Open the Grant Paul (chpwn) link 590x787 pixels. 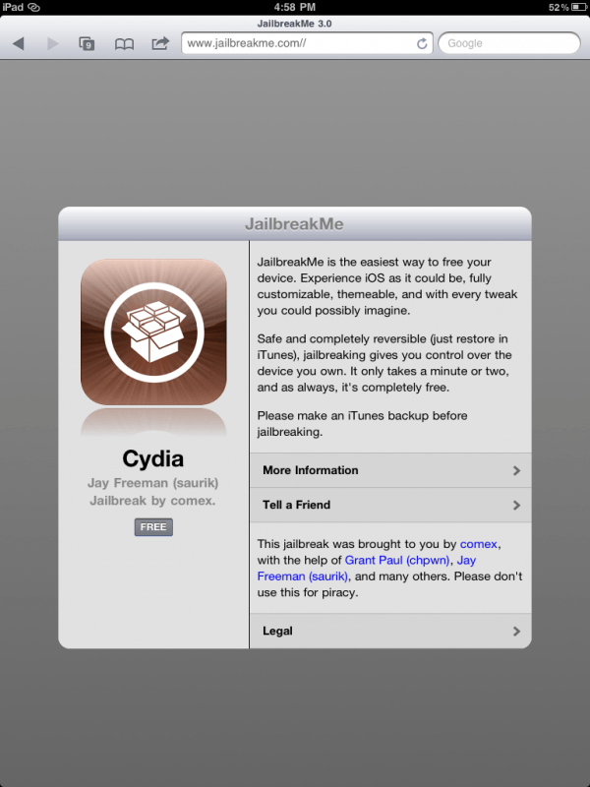pyautogui.click(x=397, y=560)
